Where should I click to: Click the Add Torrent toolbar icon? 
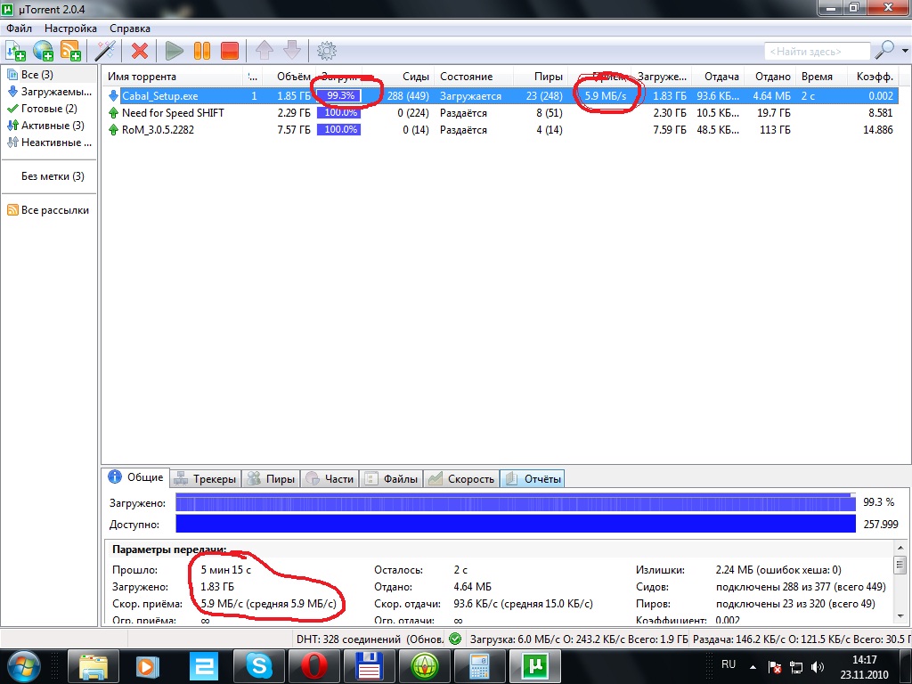click(x=15, y=51)
